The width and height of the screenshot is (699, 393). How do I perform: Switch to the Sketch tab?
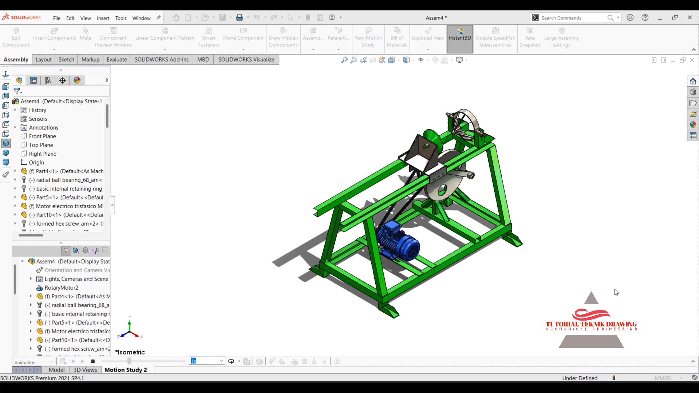point(66,60)
